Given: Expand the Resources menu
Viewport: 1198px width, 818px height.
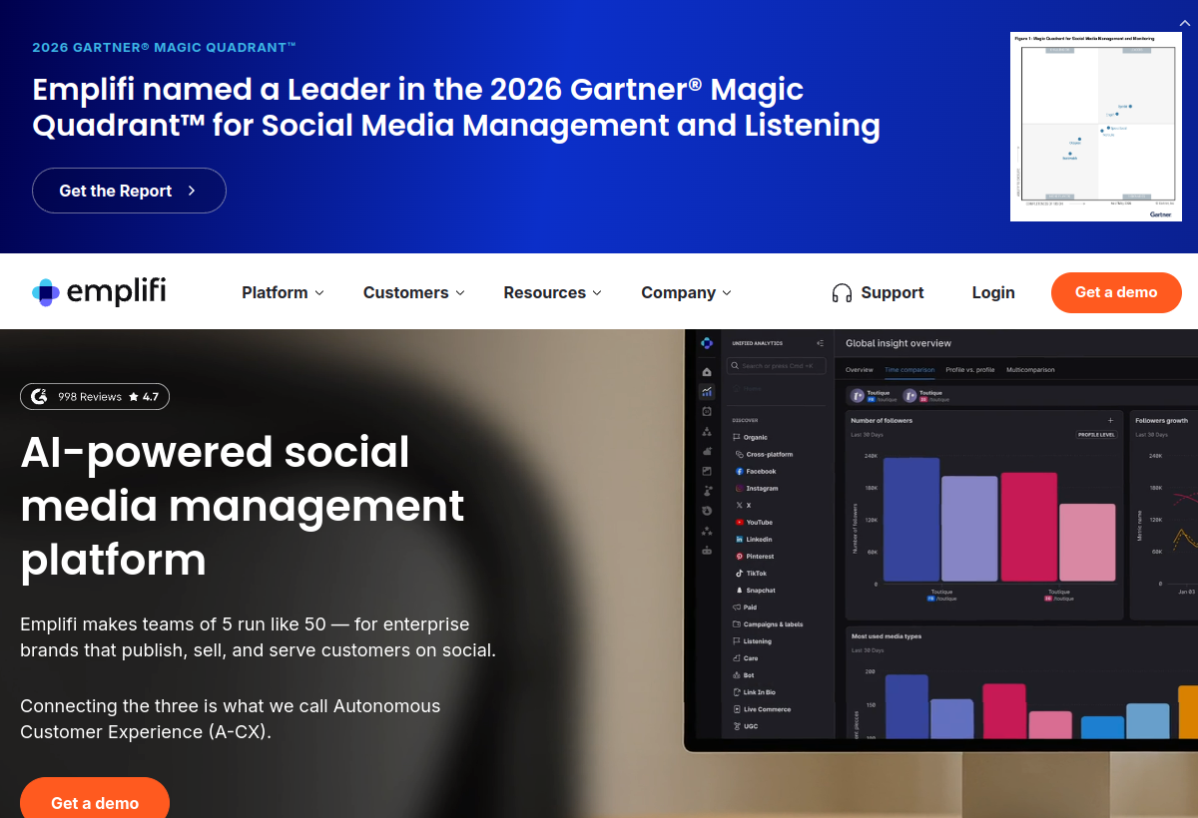Looking at the screenshot, I should click(552, 292).
